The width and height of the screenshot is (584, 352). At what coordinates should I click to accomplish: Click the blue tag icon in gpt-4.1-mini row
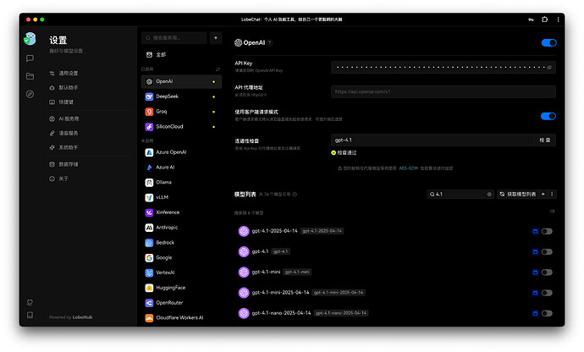click(x=535, y=272)
